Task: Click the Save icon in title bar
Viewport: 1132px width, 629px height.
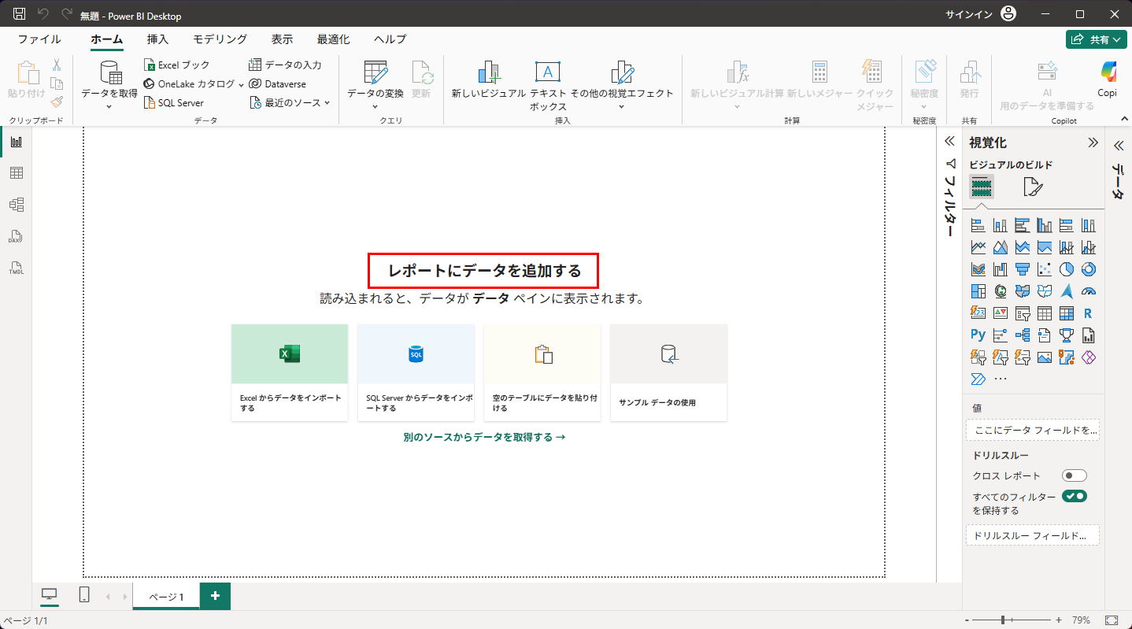Action: (20, 14)
